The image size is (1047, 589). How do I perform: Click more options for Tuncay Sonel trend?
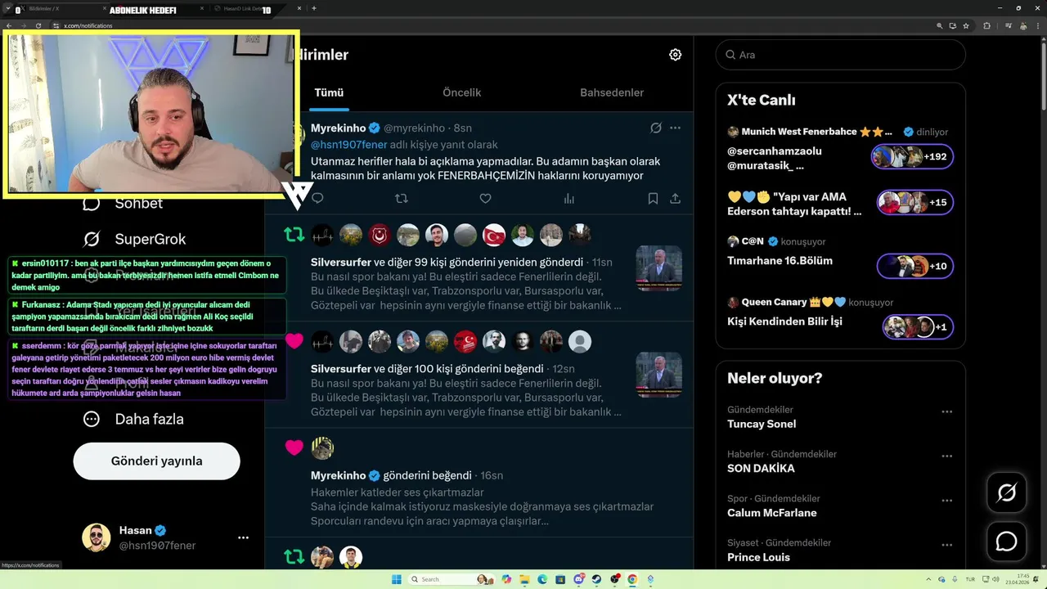coord(946,411)
